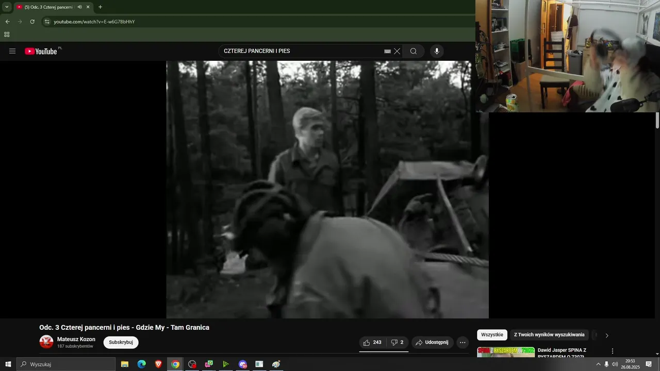Dislike the video with thumbs down
Viewport: 660px width, 371px height.
tap(397, 342)
